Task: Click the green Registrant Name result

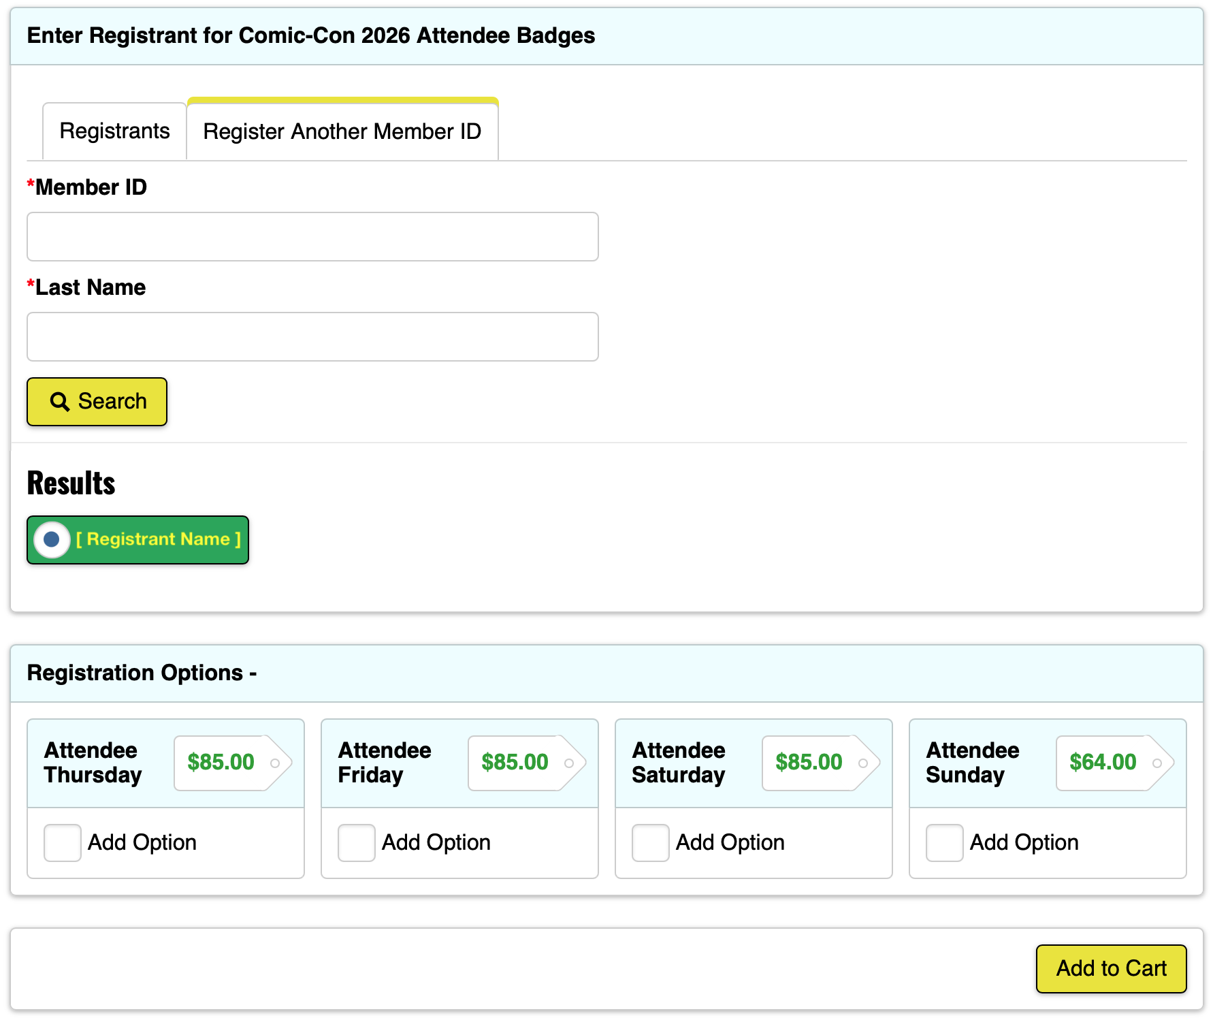Action: point(158,540)
